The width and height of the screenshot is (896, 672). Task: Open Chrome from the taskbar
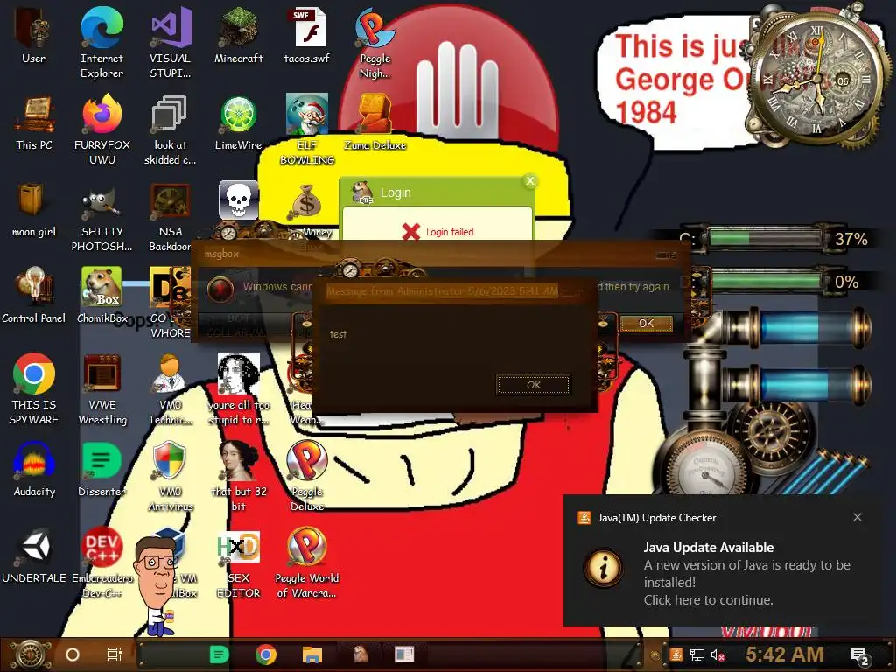point(266,654)
